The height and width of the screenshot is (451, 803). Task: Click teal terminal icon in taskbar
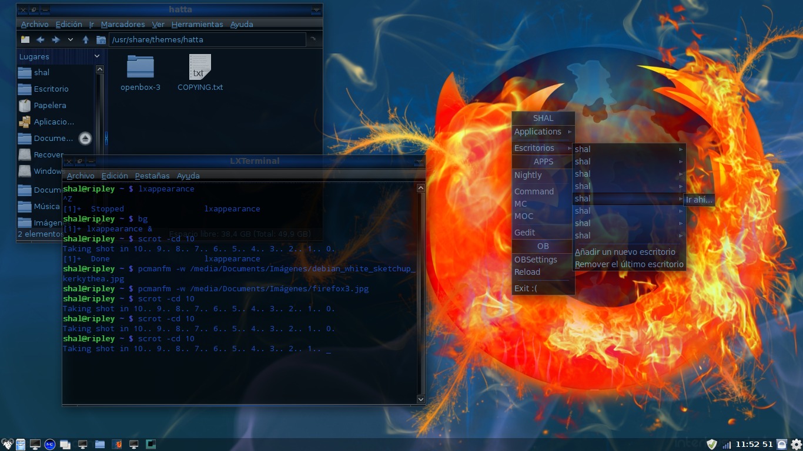point(150,445)
